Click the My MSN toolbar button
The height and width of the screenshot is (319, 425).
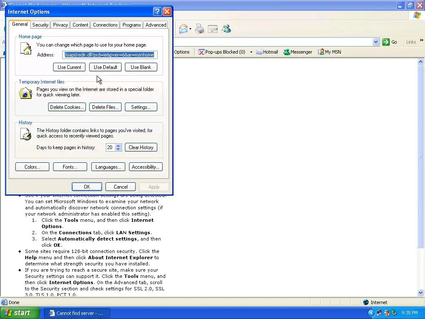coord(329,52)
